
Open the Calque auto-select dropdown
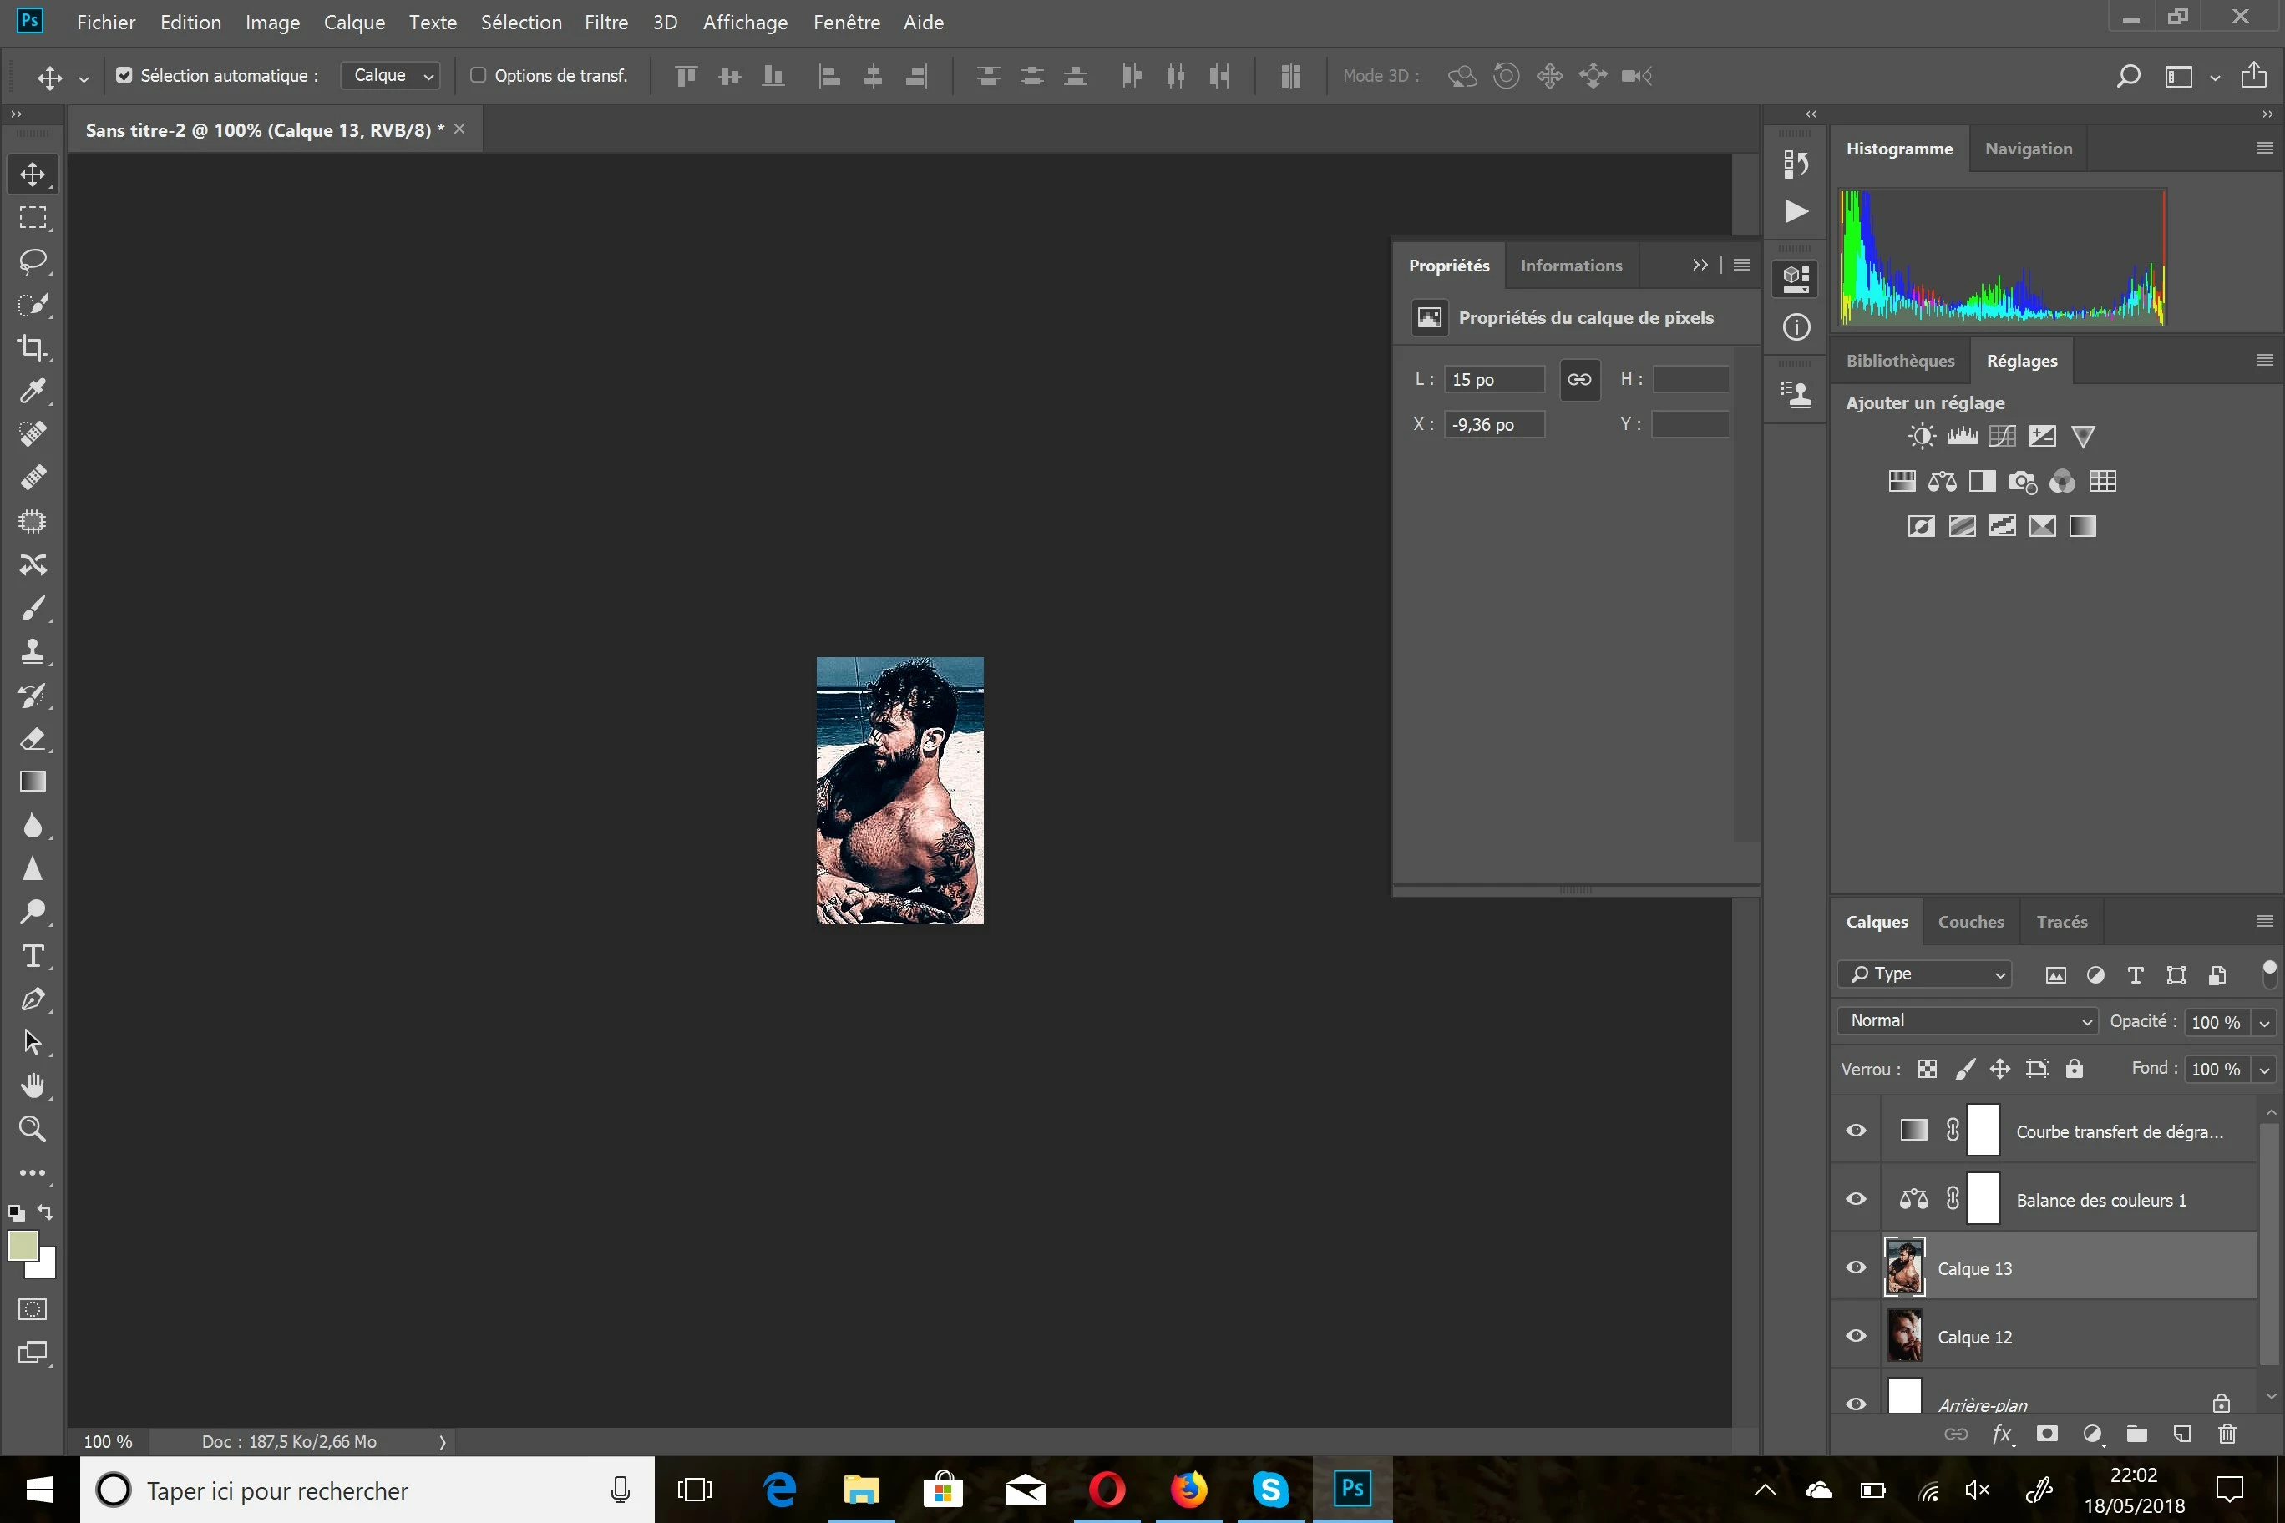point(389,76)
